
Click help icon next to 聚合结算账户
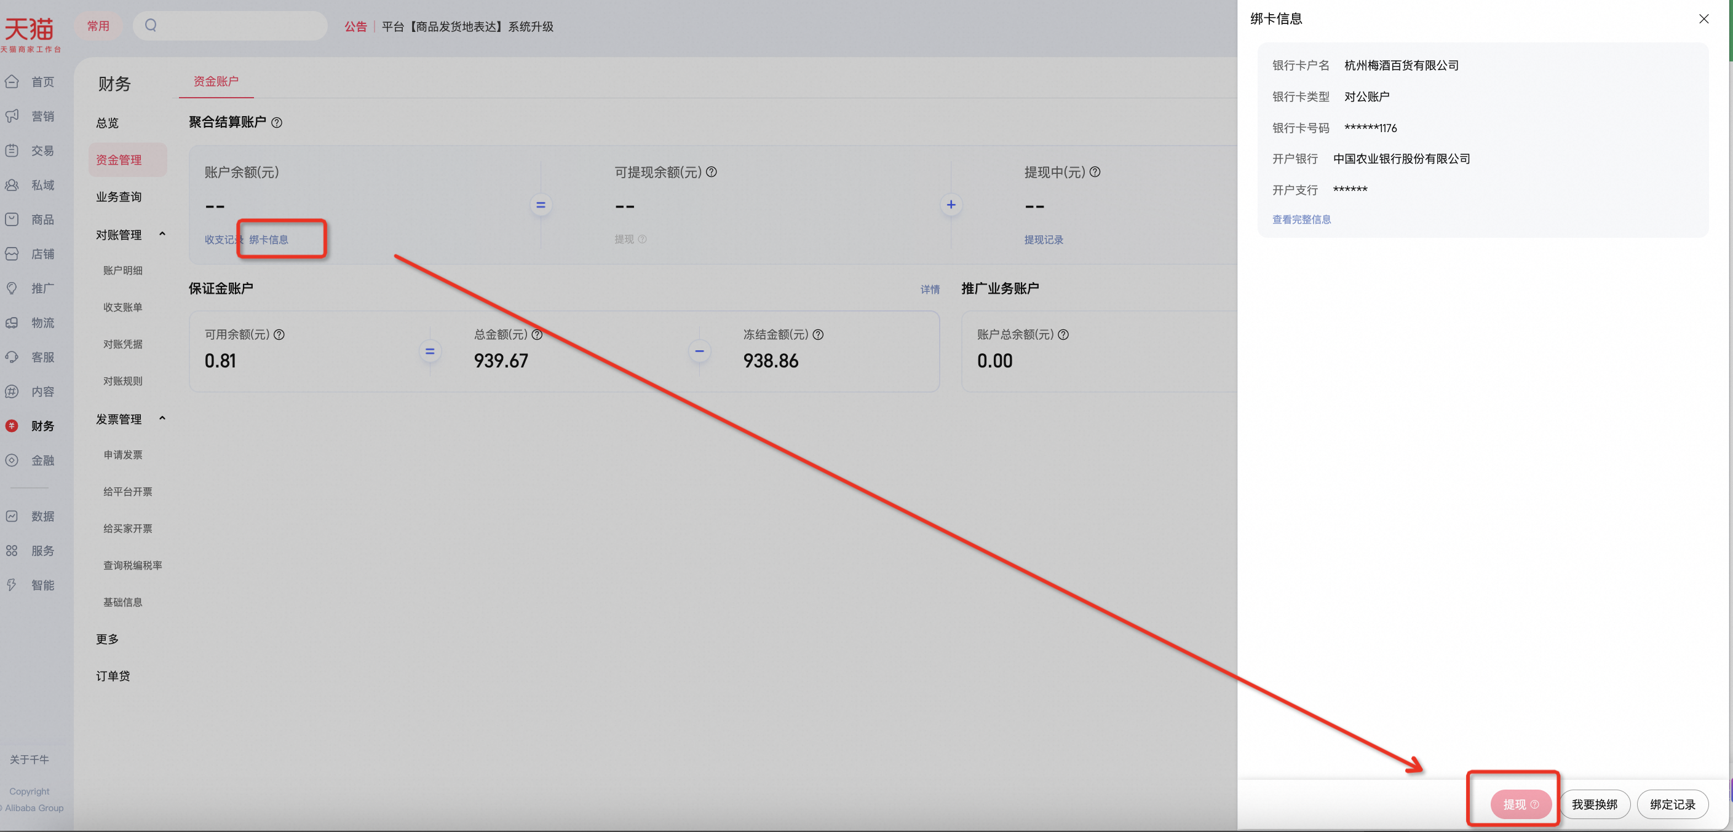point(277,122)
